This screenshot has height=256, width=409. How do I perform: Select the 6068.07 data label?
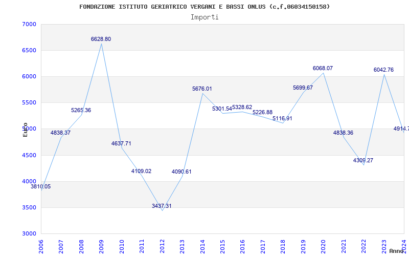323,68
